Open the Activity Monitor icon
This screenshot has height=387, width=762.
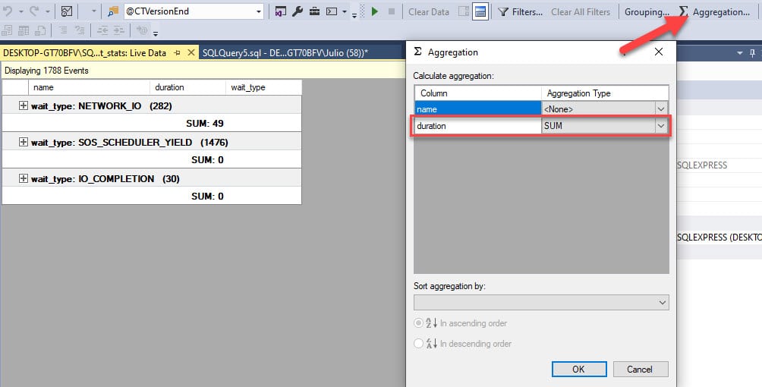pos(67,11)
